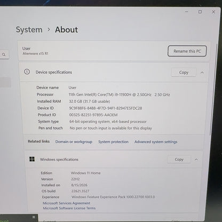Viewport: 222px width, 222px height.
Task: Collapse the Windows specifications section
Action: click(x=196, y=160)
